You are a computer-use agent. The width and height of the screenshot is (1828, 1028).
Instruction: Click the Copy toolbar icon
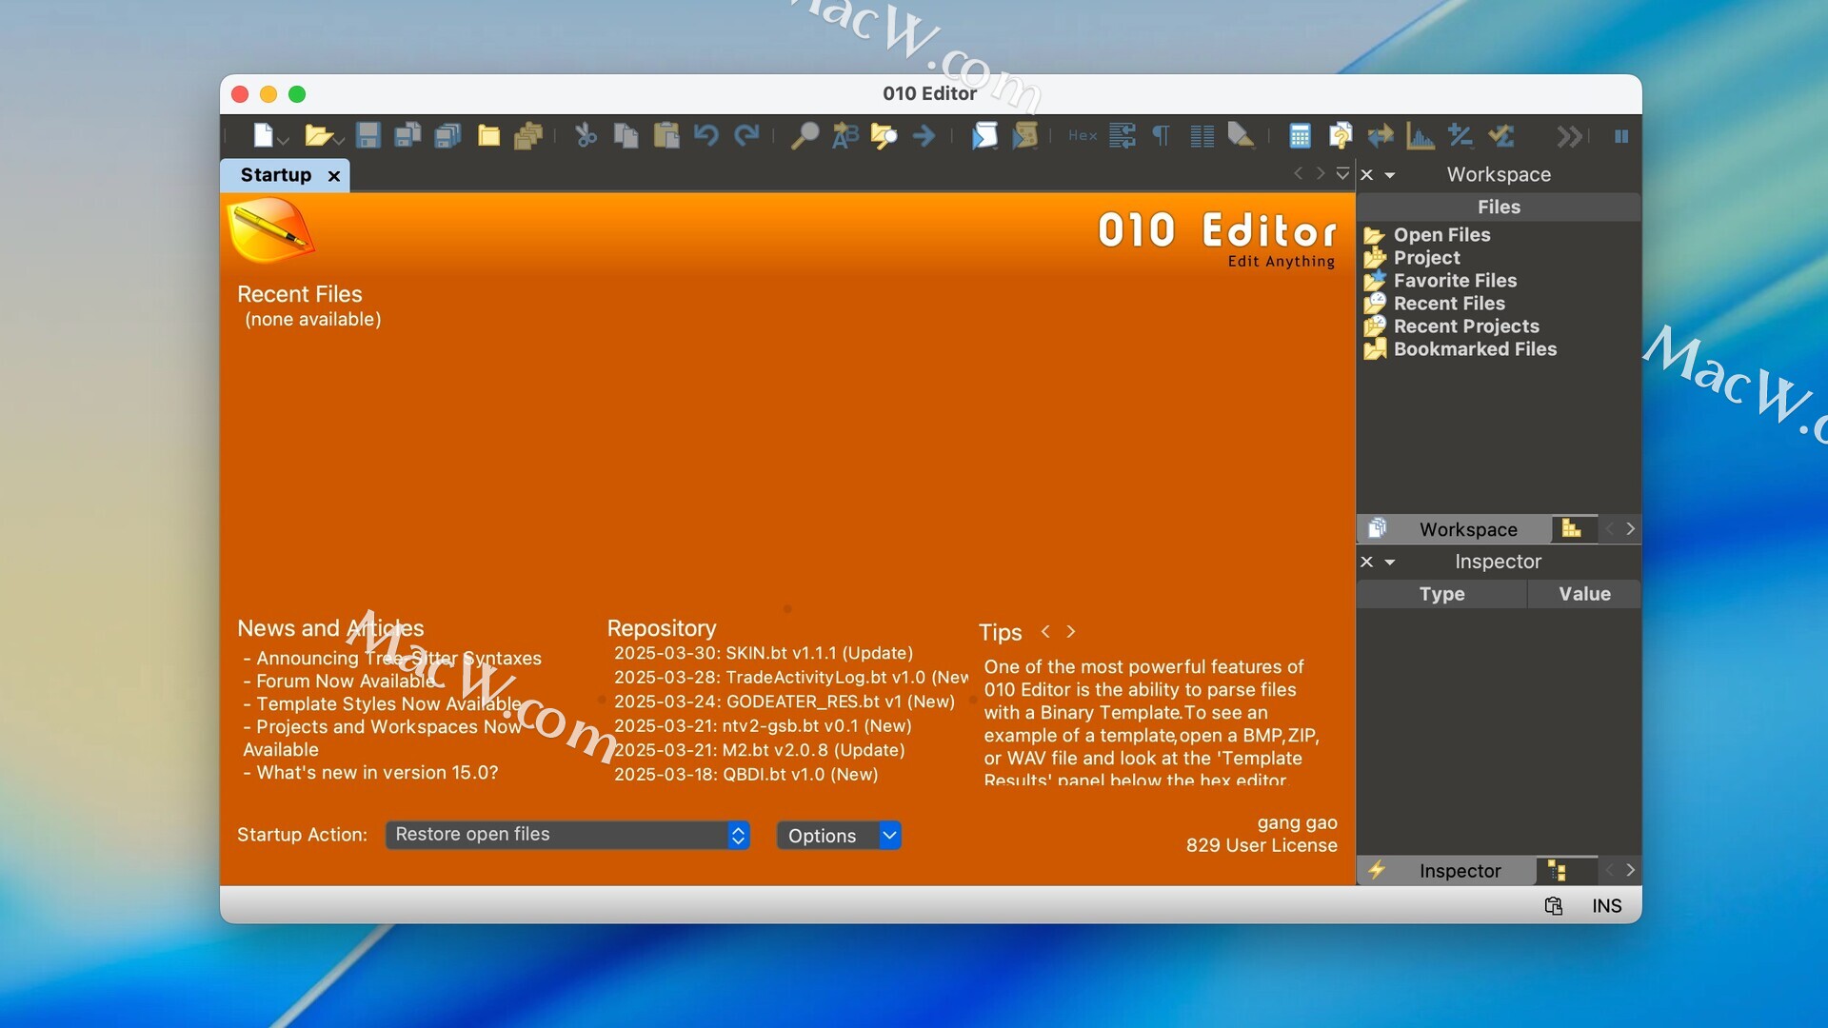tap(626, 136)
